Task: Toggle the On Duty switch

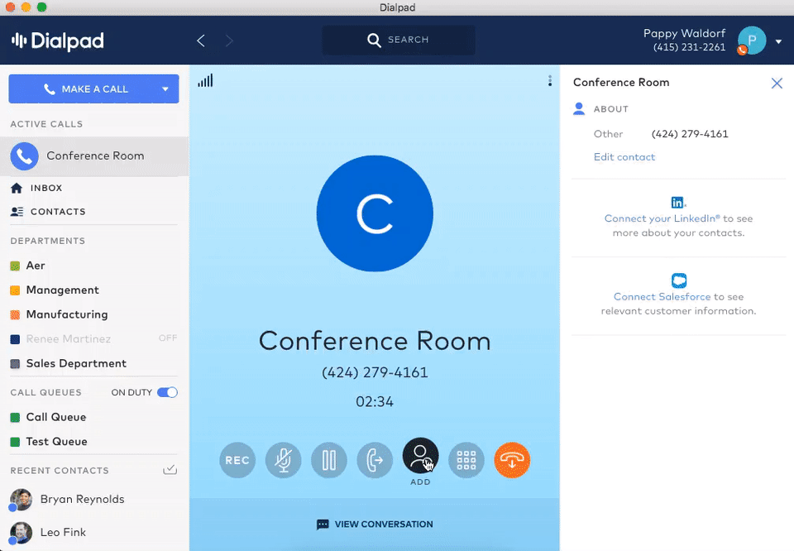Action: coord(167,392)
